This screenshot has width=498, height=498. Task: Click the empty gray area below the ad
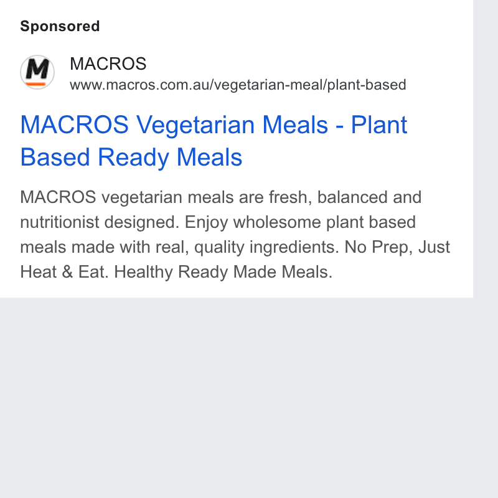tap(237, 397)
